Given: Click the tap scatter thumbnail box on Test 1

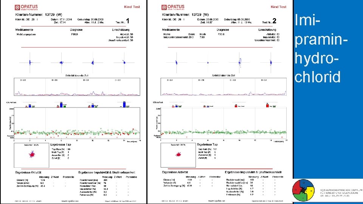Looking at the screenshot, I should coord(31,155).
